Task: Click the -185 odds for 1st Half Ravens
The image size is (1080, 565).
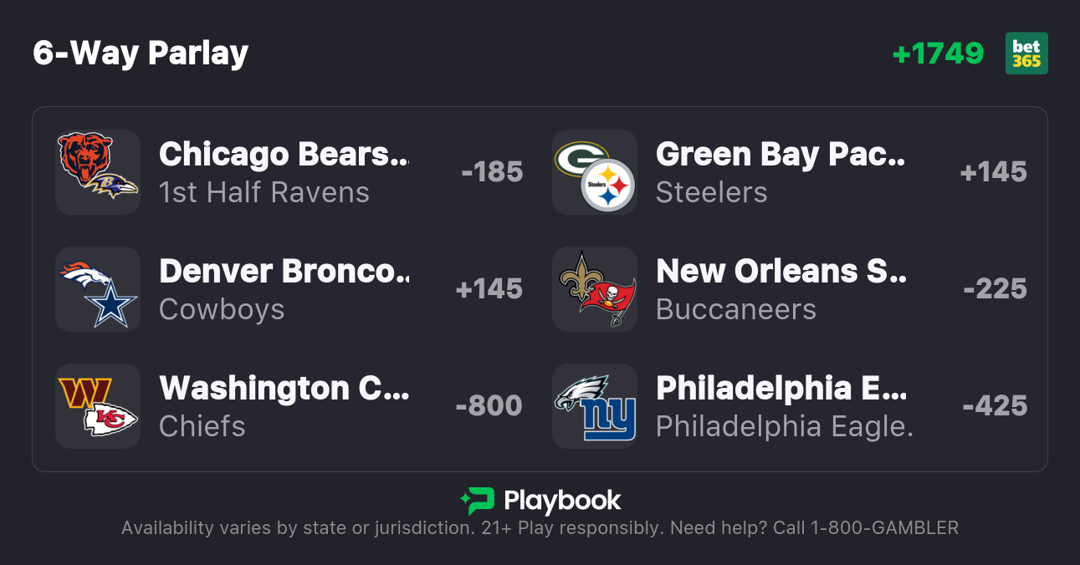Action: (492, 172)
